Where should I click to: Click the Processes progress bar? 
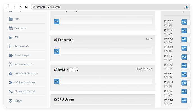103,51
